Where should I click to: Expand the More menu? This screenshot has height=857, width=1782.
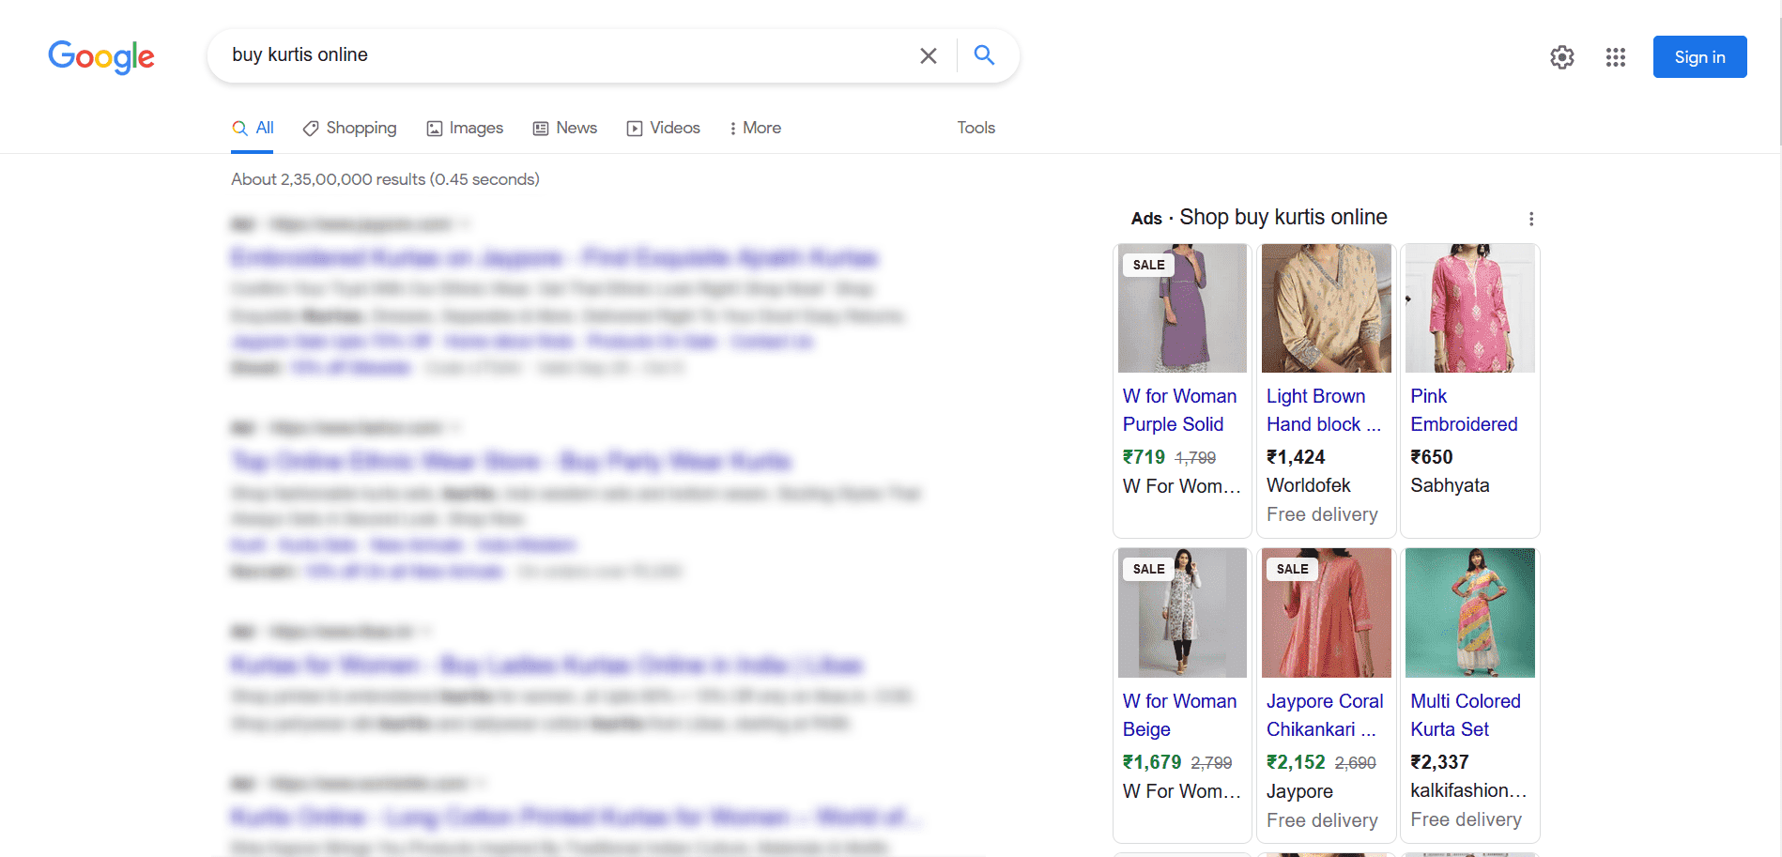coord(755,128)
